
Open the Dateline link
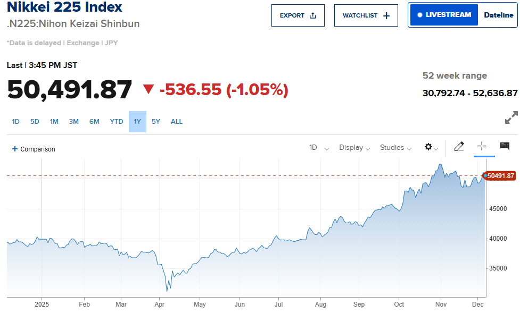(498, 15)
